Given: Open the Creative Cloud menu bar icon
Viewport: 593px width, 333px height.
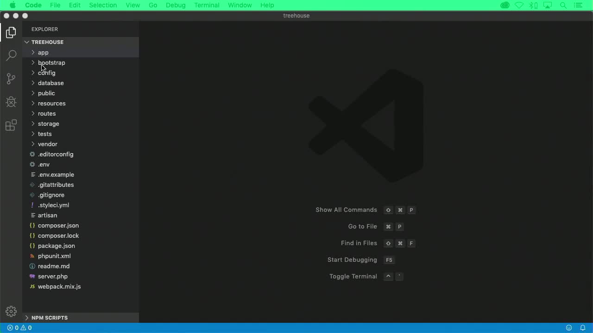Looking at the screenshot, I should [505, 5].
